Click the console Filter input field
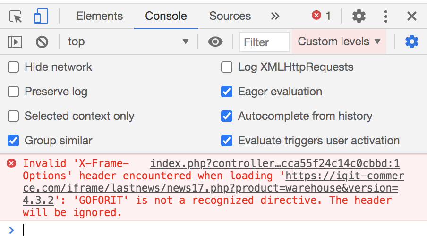 tap(264, 42)
